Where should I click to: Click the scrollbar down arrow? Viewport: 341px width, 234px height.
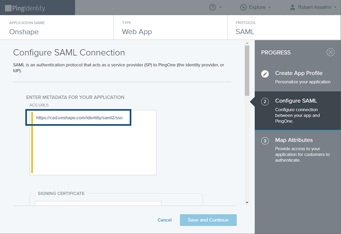point(247,202)
